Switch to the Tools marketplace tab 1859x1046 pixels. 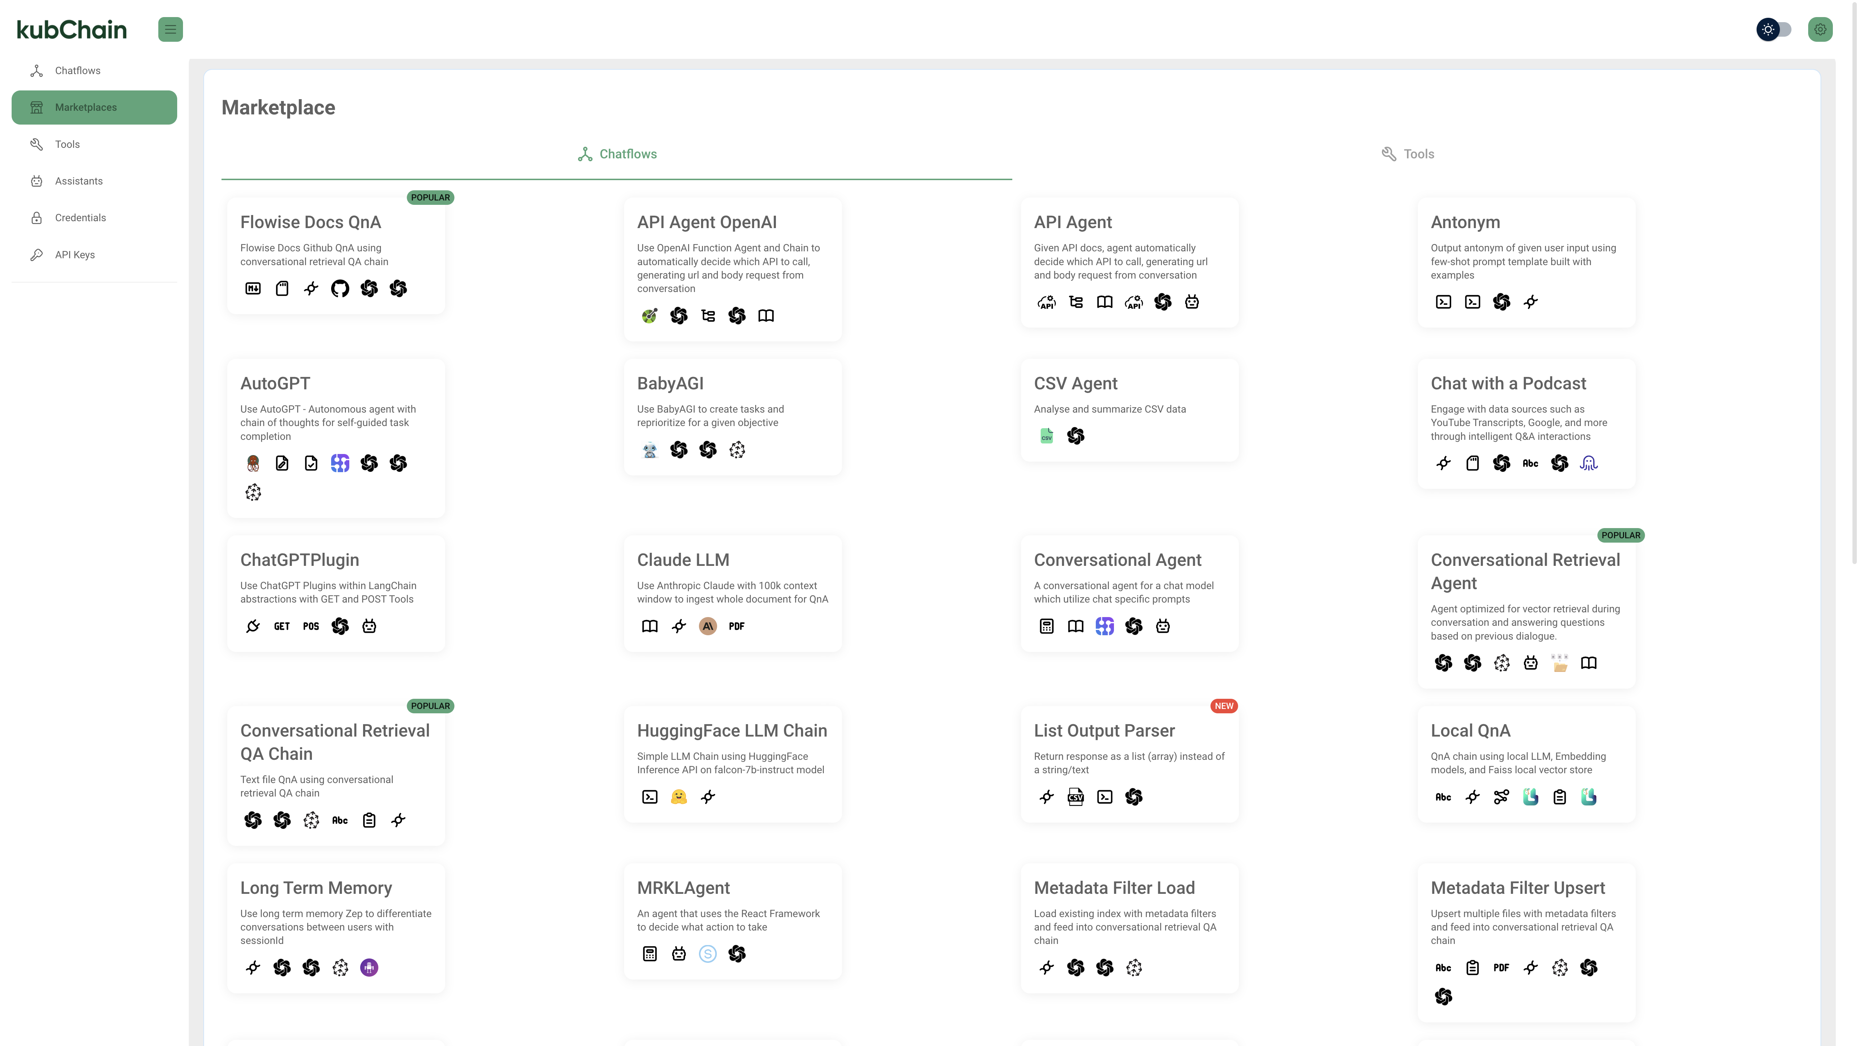1408,154
